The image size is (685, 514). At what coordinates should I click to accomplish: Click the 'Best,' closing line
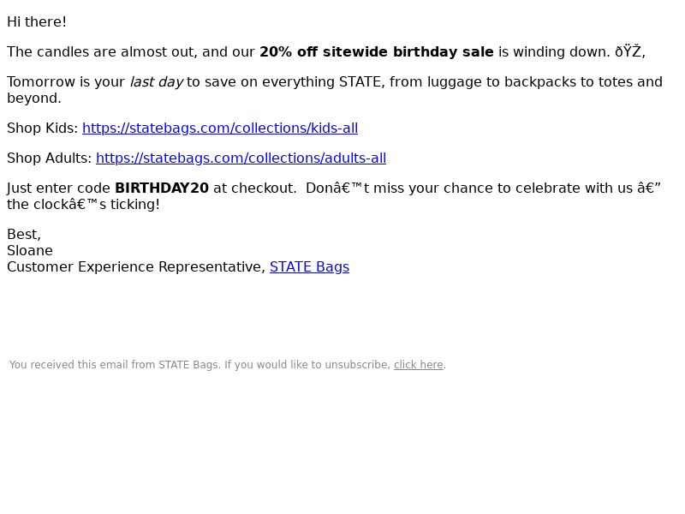[x=24, y=235]
